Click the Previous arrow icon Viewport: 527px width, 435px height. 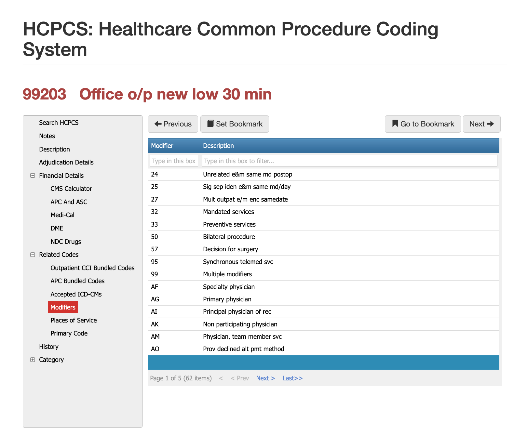[158, 124]
